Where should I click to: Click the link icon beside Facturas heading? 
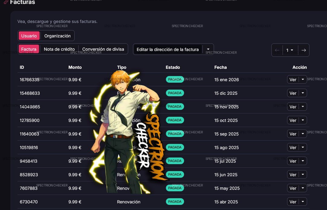point(6,2)
